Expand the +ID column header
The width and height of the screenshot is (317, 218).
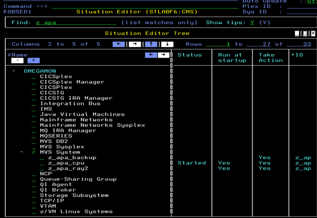(297, 55)
